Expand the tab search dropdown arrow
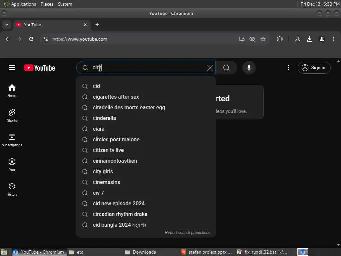The image size is (341, 256). click(x=7, y=25)
